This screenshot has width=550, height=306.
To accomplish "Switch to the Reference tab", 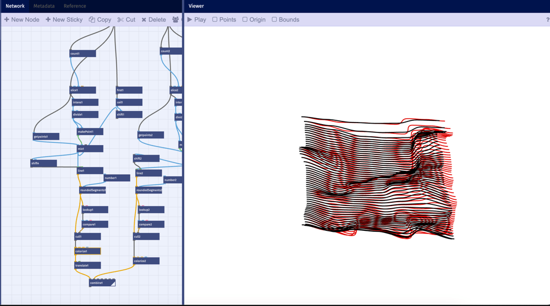I will pyautogui.click(x=75, y=6).
